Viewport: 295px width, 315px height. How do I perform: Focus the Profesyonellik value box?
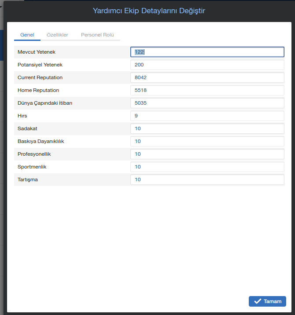click(207, 154)
